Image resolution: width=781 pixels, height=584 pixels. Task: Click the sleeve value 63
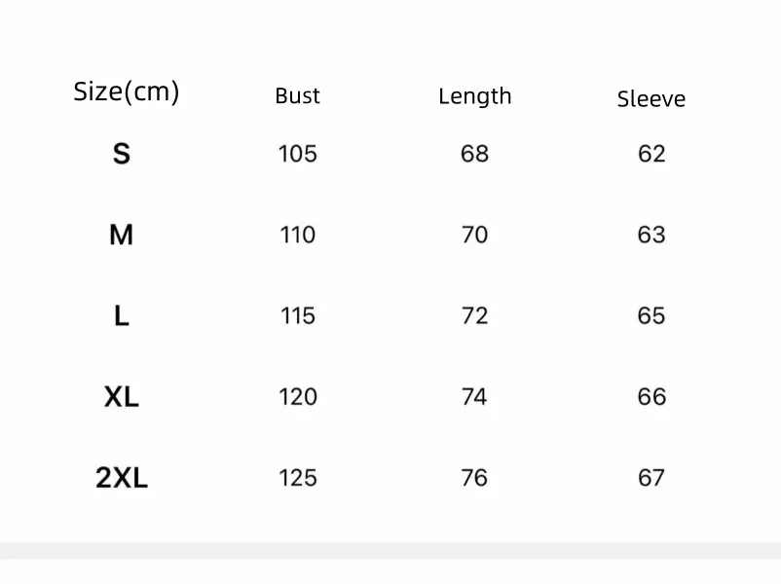(x=651, y=235)
